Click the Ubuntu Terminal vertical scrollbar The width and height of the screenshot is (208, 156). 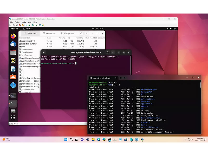point(131,65)
